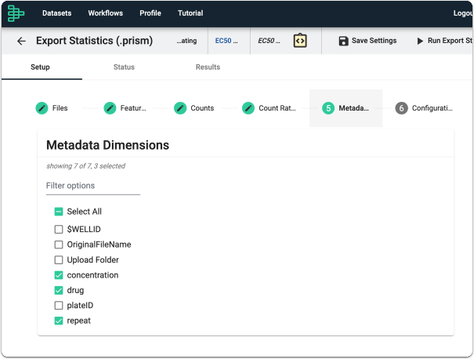Click Save Settings button
Viewport: 474px width, 359px height.
(367, 41)
